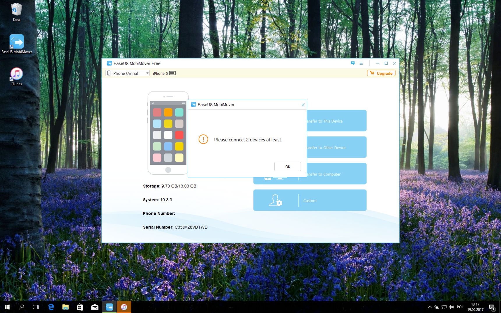Click the iPhone 5 battery indicator
This screenshot has height=313, width=501.
[173, 73]
